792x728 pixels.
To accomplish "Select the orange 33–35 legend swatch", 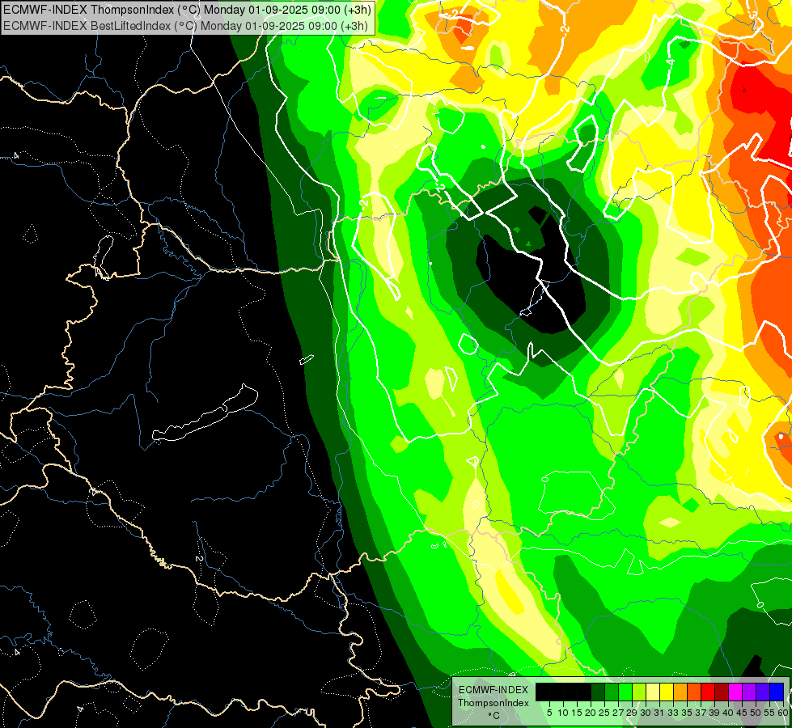I will pos(680,692).
